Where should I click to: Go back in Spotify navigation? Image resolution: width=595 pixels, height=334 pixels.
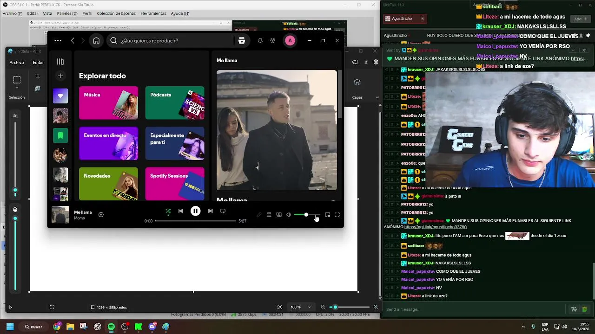coord(73,40)
